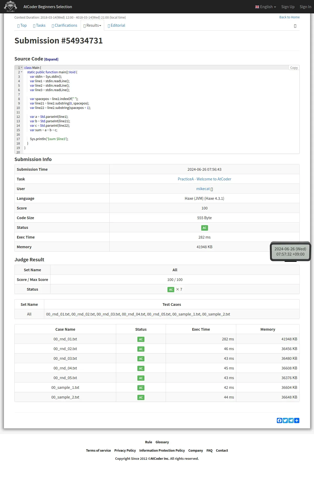Click exec time 282 ms for 00_rnd_01.txt
This screenshot has width=314, height=487.
coord(228,339)
